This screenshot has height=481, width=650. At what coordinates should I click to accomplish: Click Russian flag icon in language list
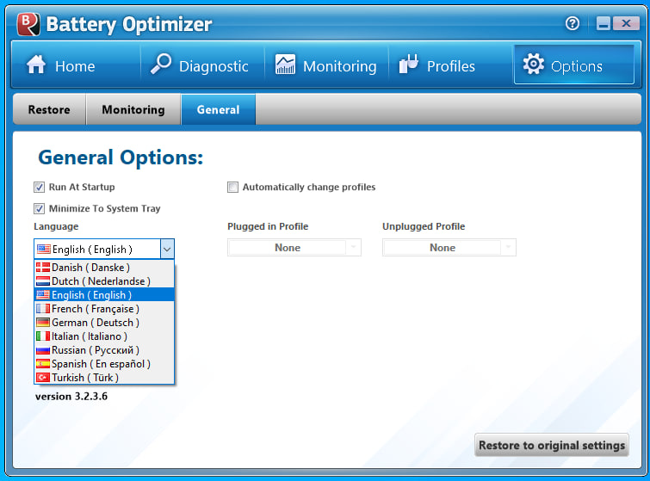[43, 350]
